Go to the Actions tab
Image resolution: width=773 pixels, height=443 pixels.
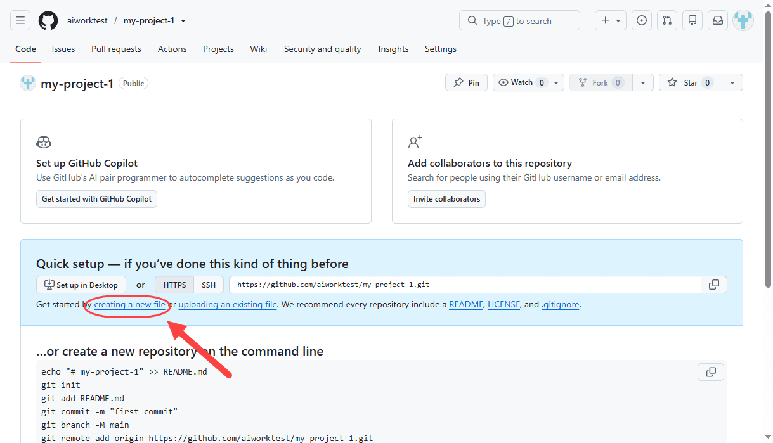click(x=172, y=49)
